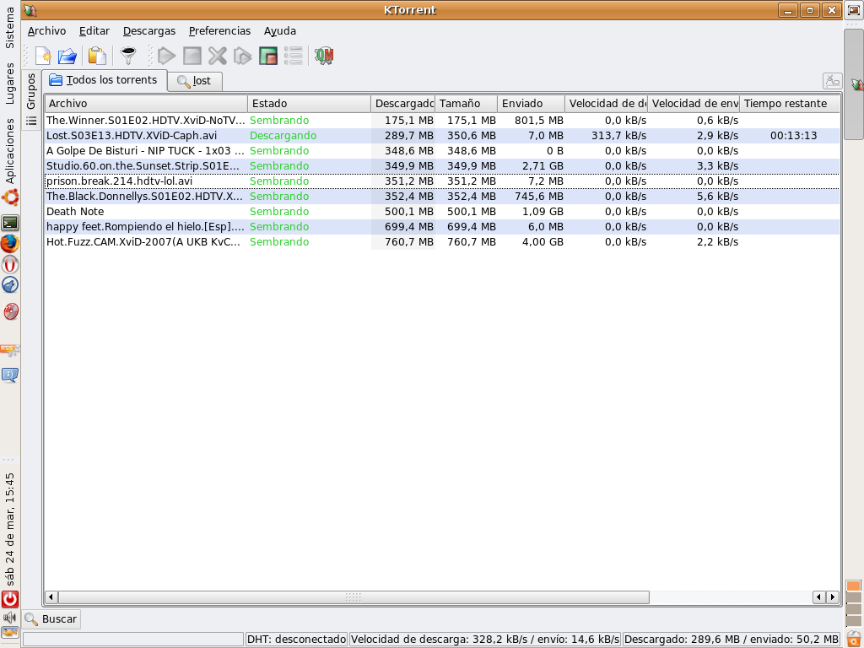Open the Descargas menu

click(148, 31)
